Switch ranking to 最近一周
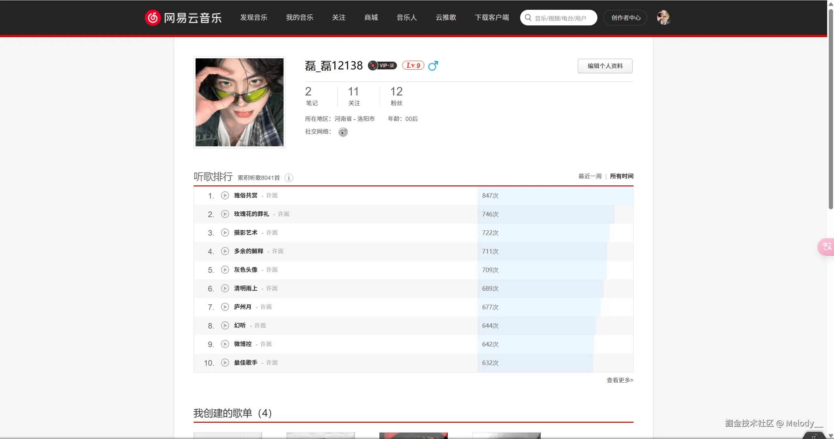This screenshot has height=439, width=834. (590, 176)
